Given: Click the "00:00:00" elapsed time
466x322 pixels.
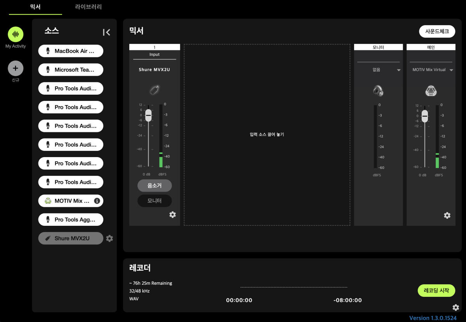Looking at the screenshot, I should [239, 300].
